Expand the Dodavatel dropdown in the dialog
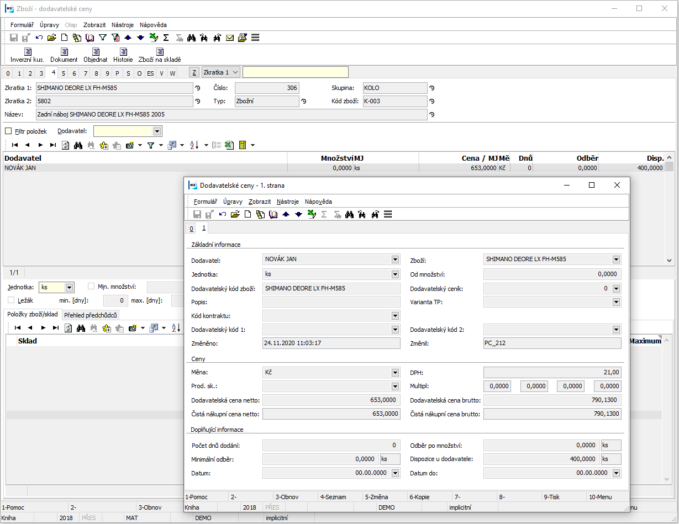 pos(395,259)
